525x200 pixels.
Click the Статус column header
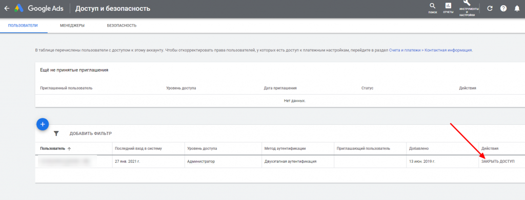[x=367, y=88]
